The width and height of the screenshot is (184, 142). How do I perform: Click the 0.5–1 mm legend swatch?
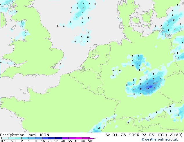click(x=12, y=138)
